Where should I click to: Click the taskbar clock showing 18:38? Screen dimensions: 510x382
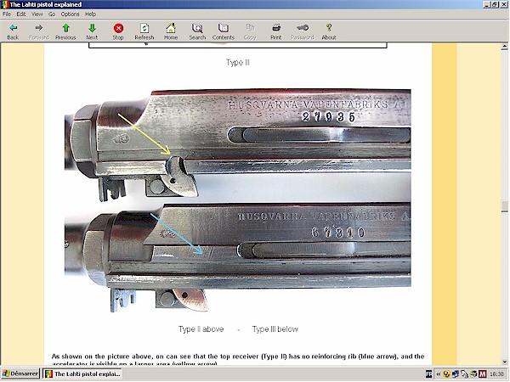click(496, 374)
